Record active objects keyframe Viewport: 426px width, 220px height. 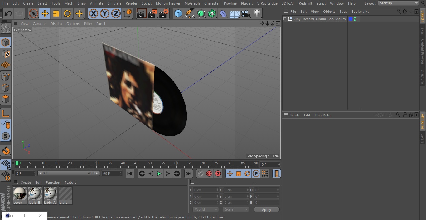[x=201, y=174]
